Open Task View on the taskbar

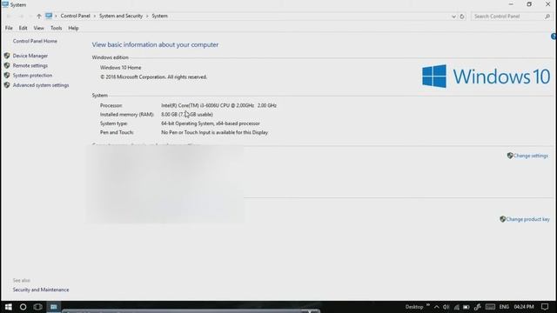pos(38,307)
